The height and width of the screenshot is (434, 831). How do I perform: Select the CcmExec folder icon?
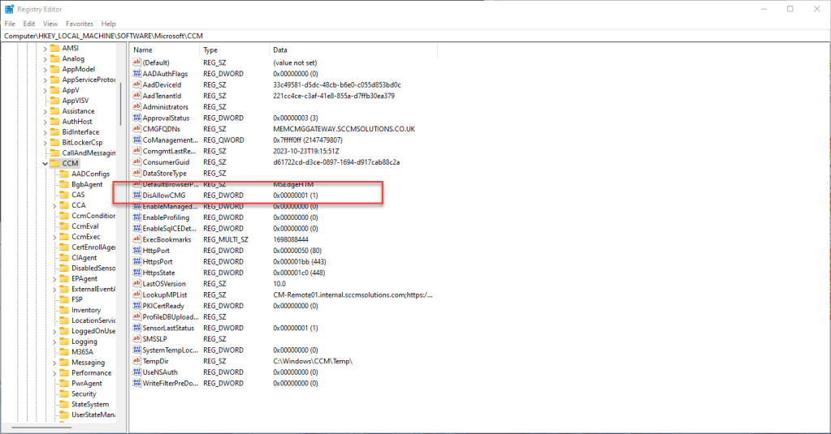click(x=64, y=237)
